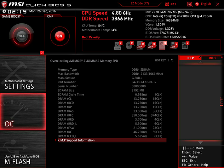Select the SDRAM Cycle Time row
Viewport: 224px width, 168px height.
click(x=111, y=95)
